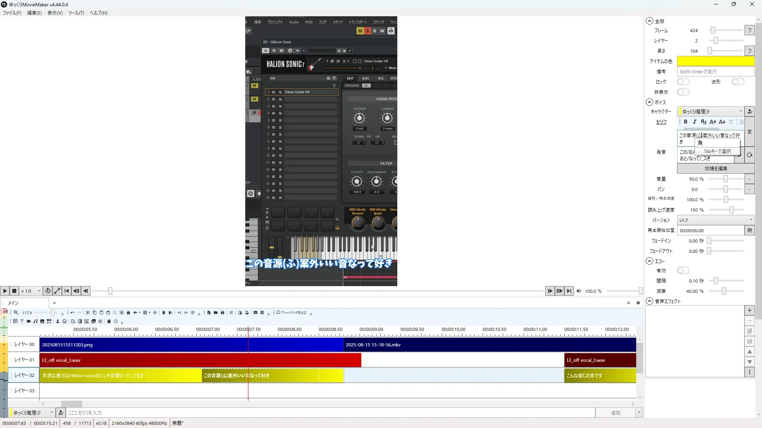This screenshot has width=762, height=428.
Task: Open the ファイル(F) menu
Action: coord(12,13)
